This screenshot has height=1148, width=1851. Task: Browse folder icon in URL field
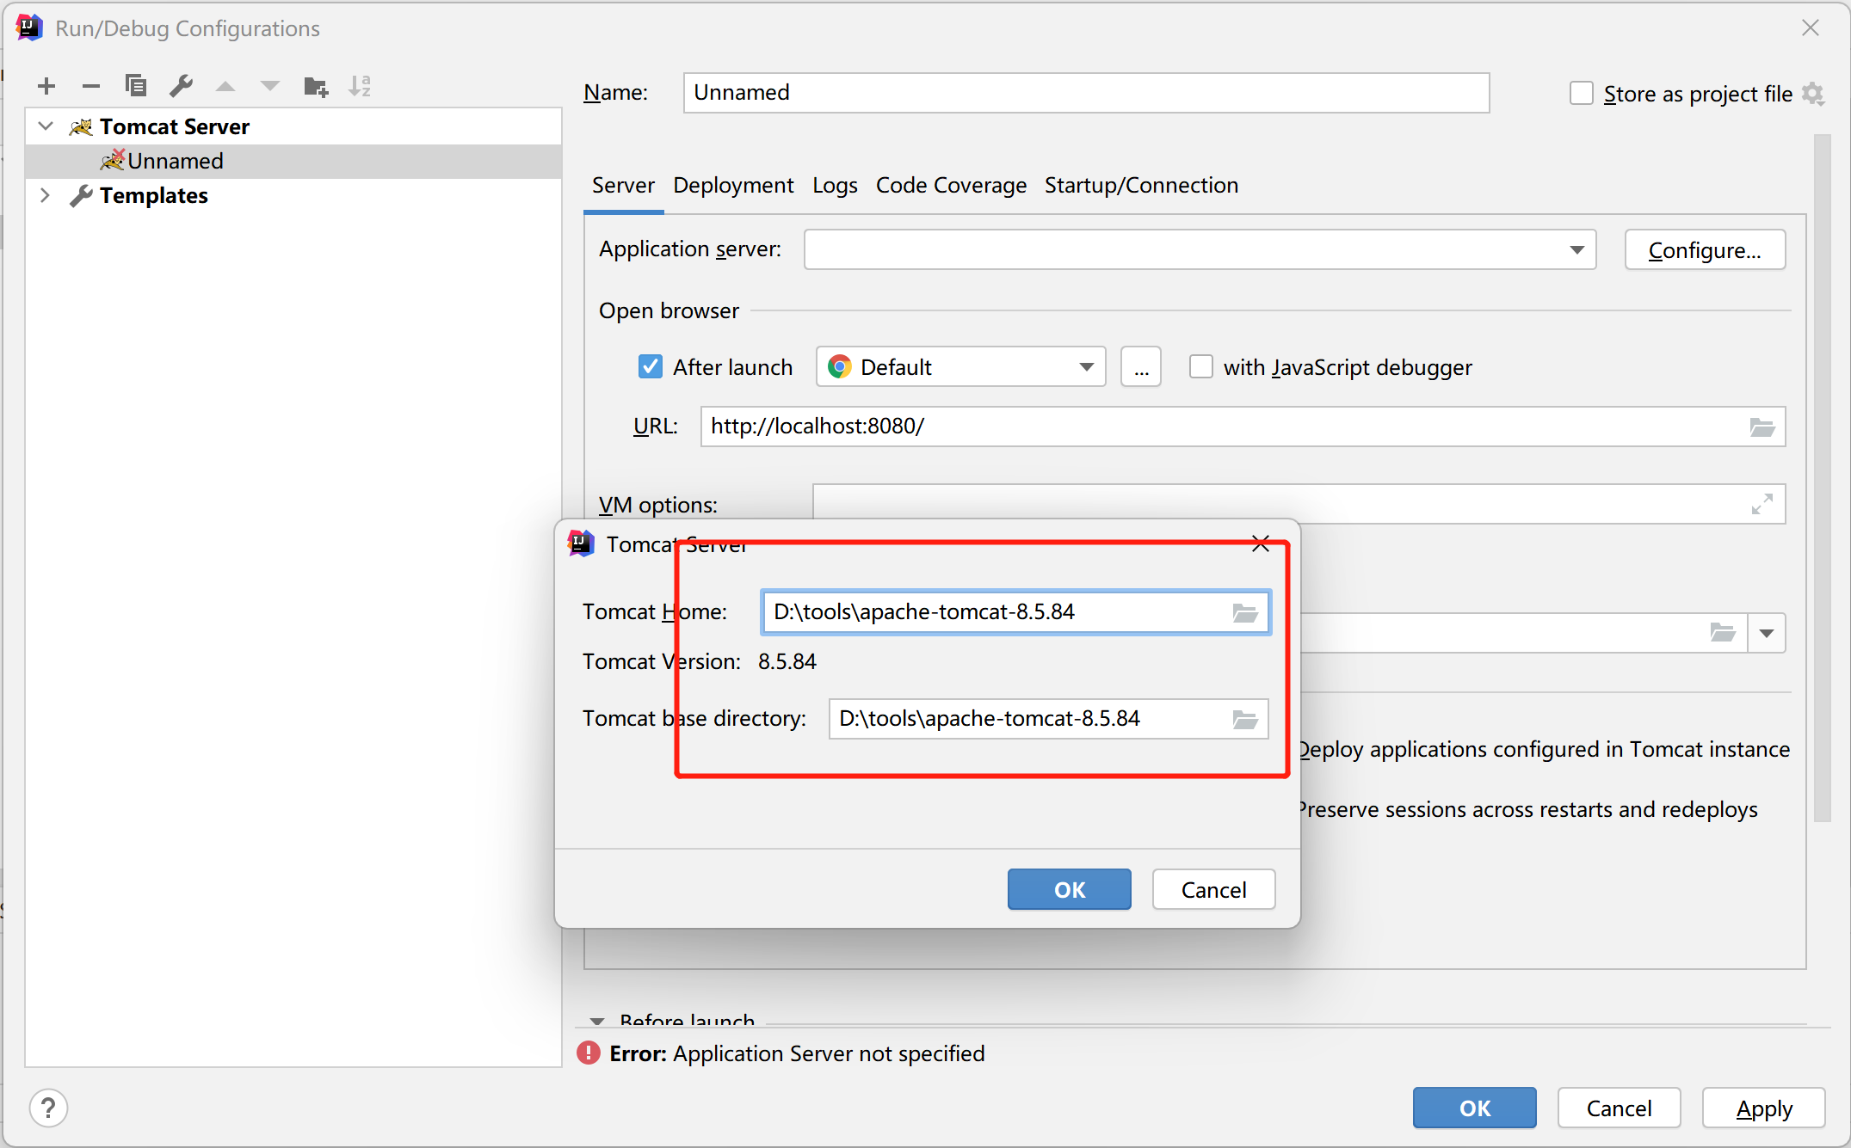[x=1762, y=427]
